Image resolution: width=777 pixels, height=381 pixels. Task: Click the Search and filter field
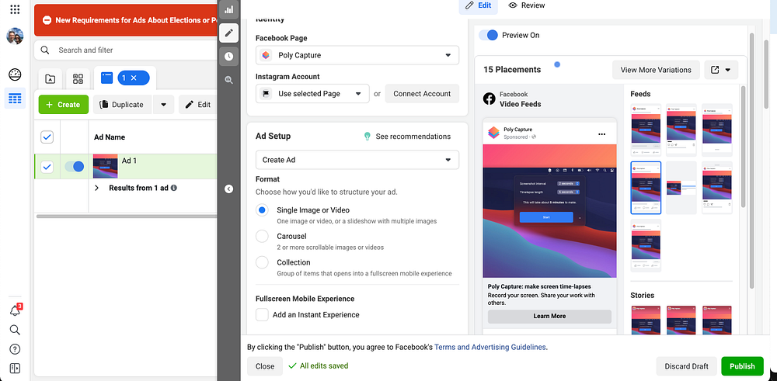pos(127,50)
